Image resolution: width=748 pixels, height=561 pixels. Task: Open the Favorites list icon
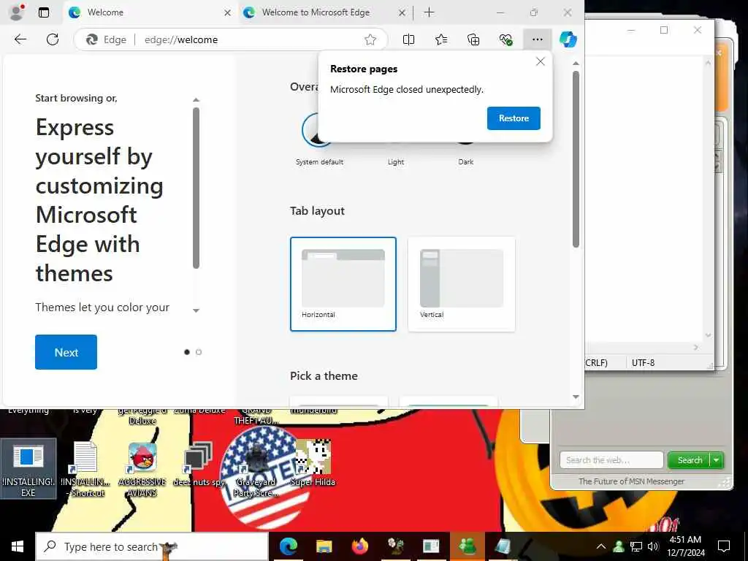[441, 39]
